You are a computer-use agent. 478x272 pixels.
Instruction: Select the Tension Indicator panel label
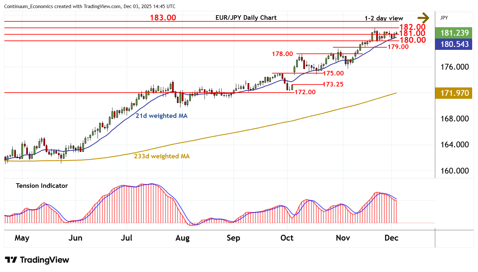point(42,186)
